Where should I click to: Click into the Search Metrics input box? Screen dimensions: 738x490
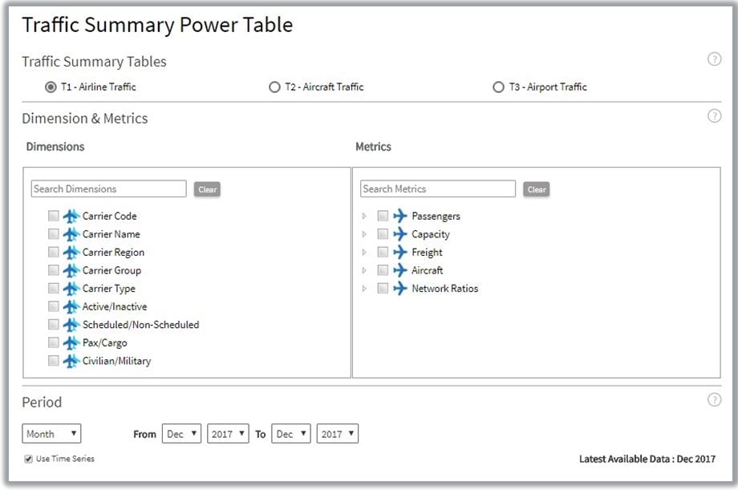pos(437,189)
